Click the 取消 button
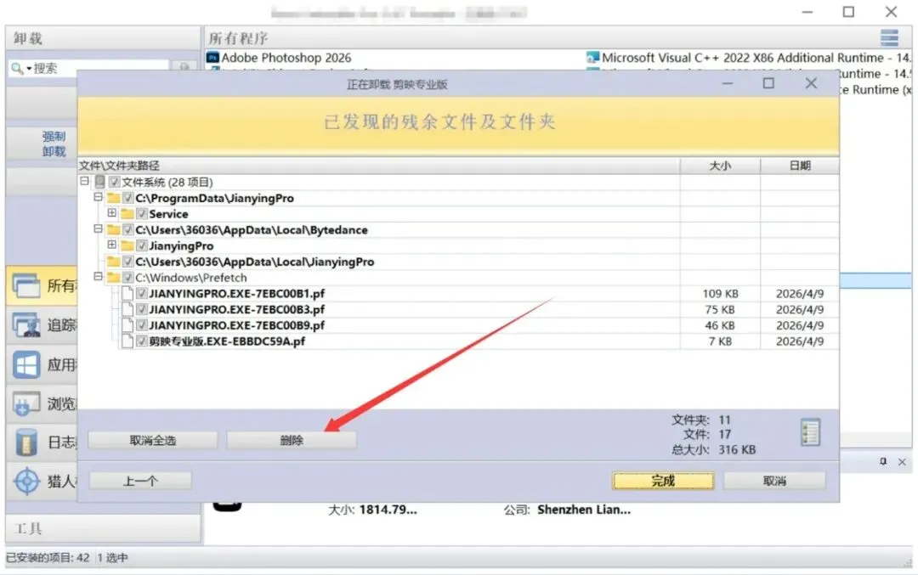918x575 pixels. [x=774, y=481]
